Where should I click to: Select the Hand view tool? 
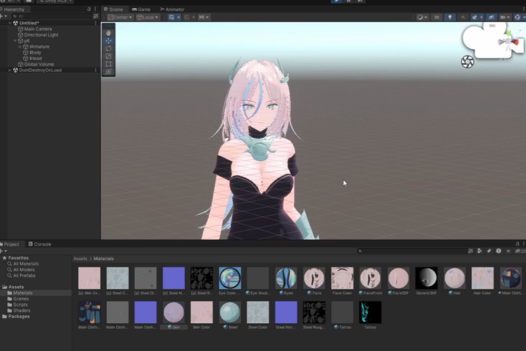click(x=108, y=33)
